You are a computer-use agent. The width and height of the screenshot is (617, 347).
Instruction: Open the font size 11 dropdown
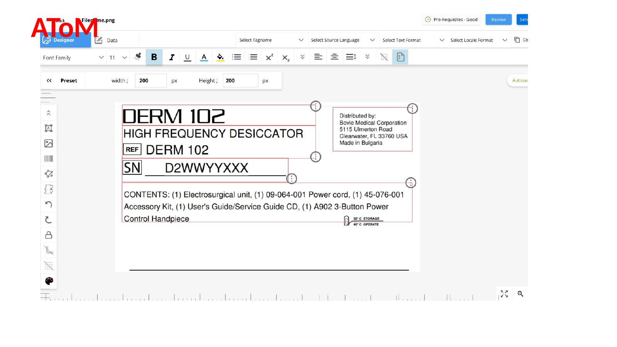(118, 57)
